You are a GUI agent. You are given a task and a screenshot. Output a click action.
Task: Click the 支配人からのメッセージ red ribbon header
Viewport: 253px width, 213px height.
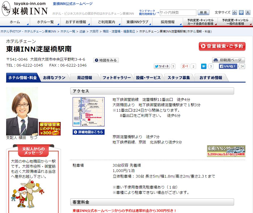click(x=34, y=151)
